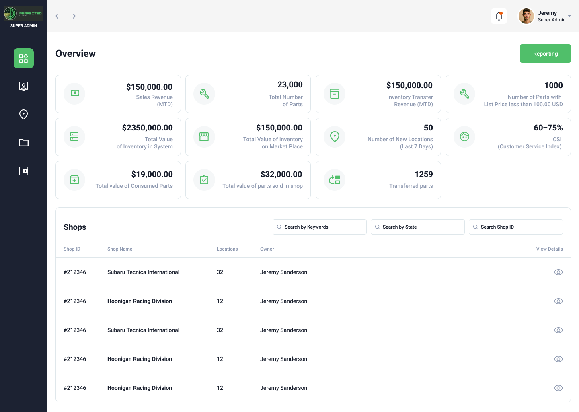Click the 23,000 Total Number of Parts value
The height and width of the screenshot is (412, 579).
290,84
